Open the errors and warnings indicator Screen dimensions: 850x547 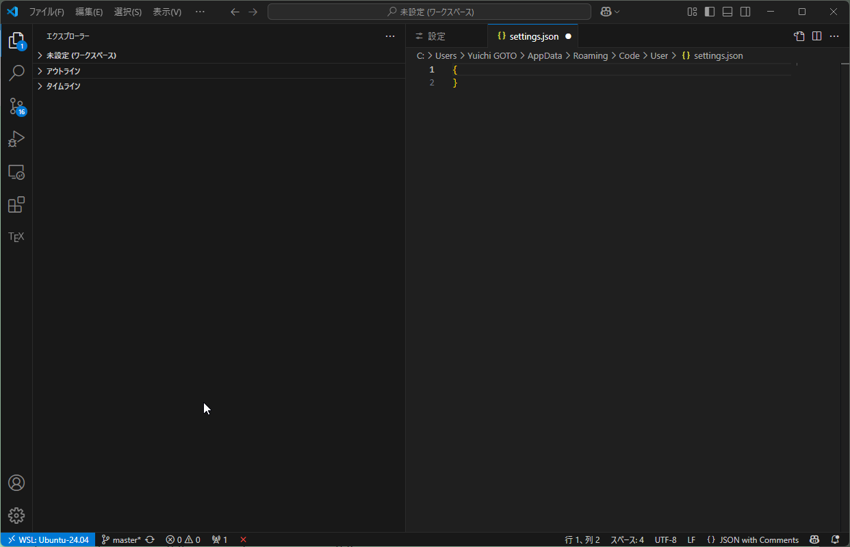point(183,539)
